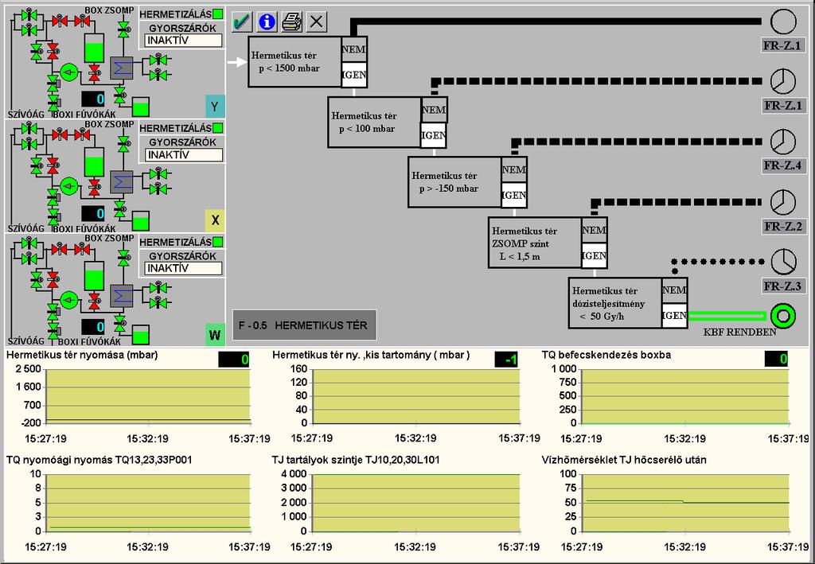Click the small green tank beside the X label
The height and width of the screenshot is (564, 815).
tap(140, 220)
